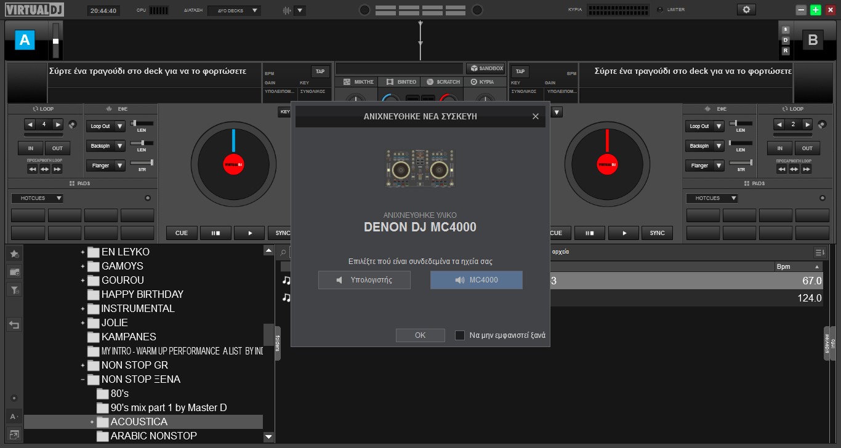Click the deck A pads record dot icon

(148, 198)
